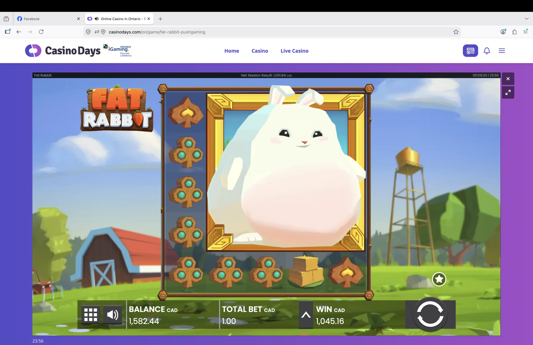Switch to the Facebook tab
This screenshot has width=533, height=345.
(x=48, y=19)
